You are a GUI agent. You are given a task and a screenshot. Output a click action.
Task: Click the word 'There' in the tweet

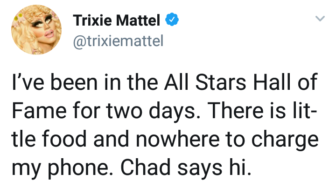236,110
